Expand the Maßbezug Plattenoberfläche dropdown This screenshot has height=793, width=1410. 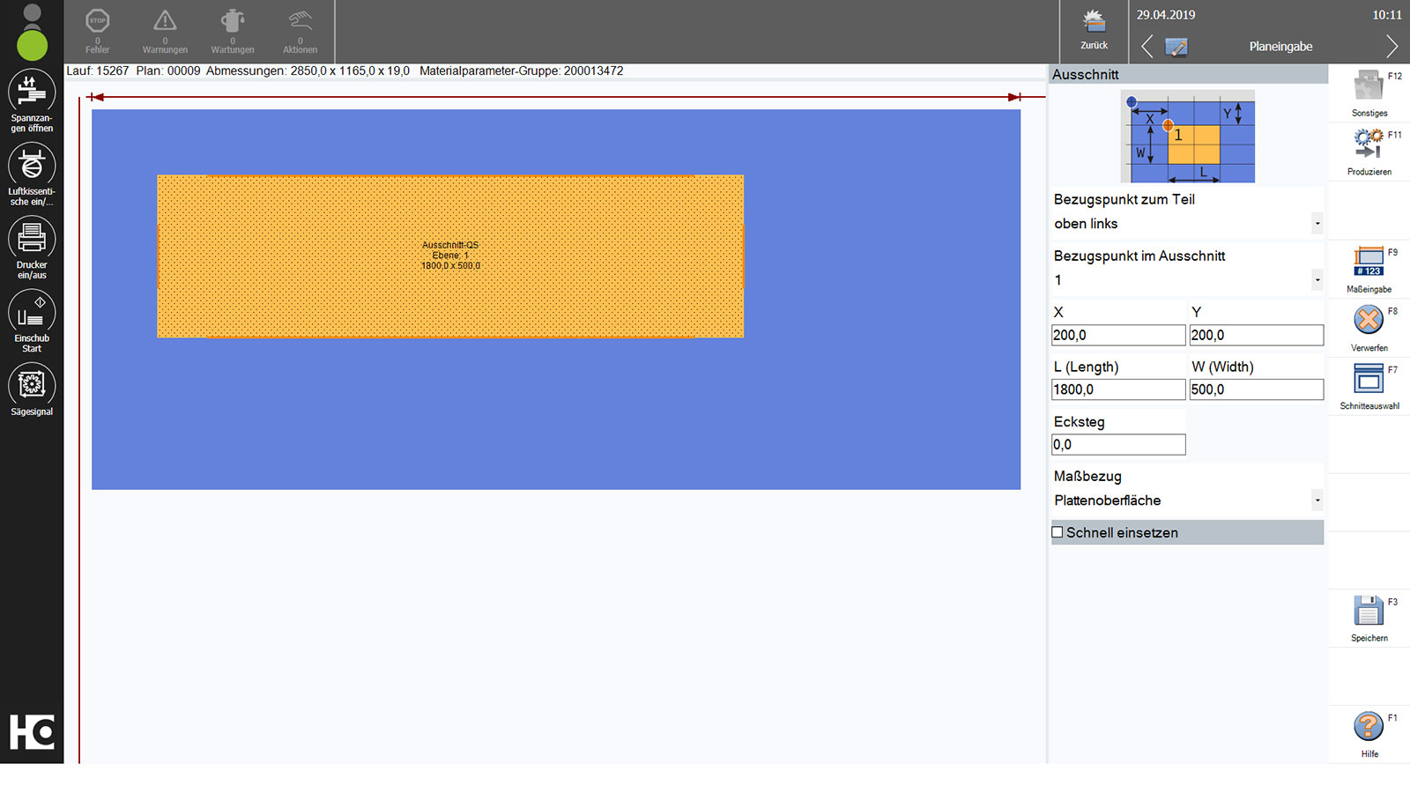[1317, 500]
